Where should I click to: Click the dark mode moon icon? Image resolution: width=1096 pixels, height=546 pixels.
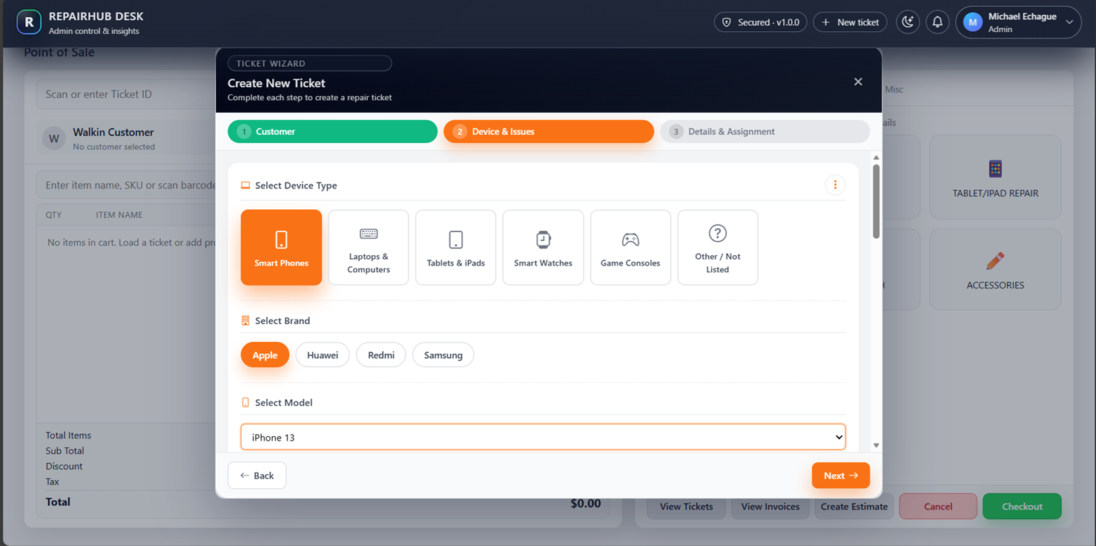(908, 22)
